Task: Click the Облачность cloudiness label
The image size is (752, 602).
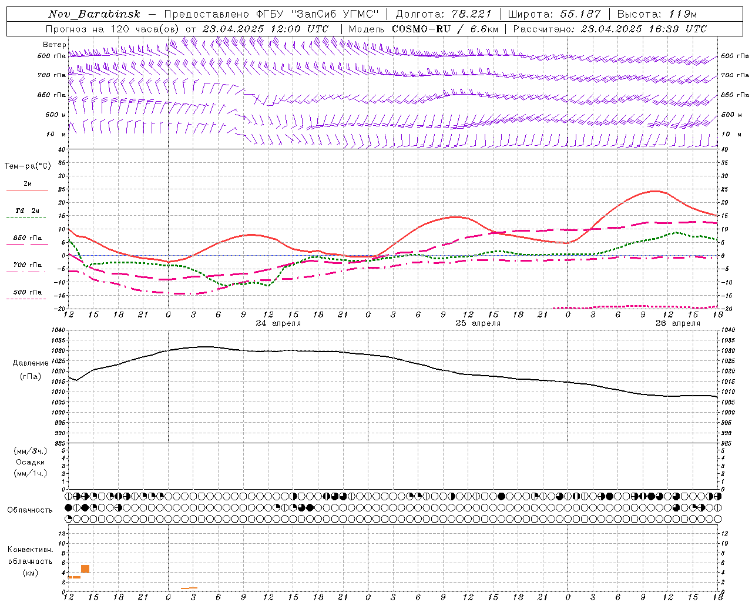Action: coord(30,510)
